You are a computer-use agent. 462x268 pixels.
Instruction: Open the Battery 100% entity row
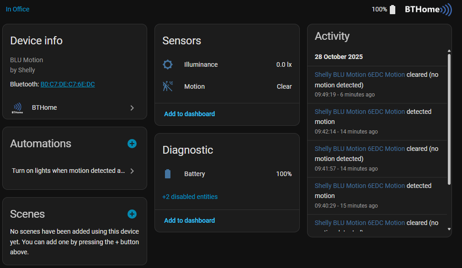227,174
